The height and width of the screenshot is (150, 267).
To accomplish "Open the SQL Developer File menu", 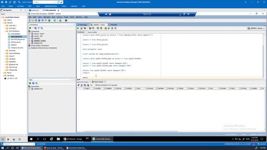I will (30, 17).
